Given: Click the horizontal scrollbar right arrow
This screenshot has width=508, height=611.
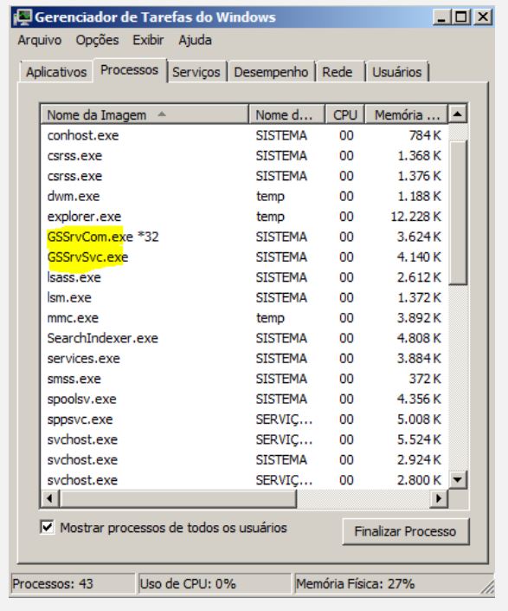Looking at the screenshot, I should pyautogui.click(x=439, y=498).
